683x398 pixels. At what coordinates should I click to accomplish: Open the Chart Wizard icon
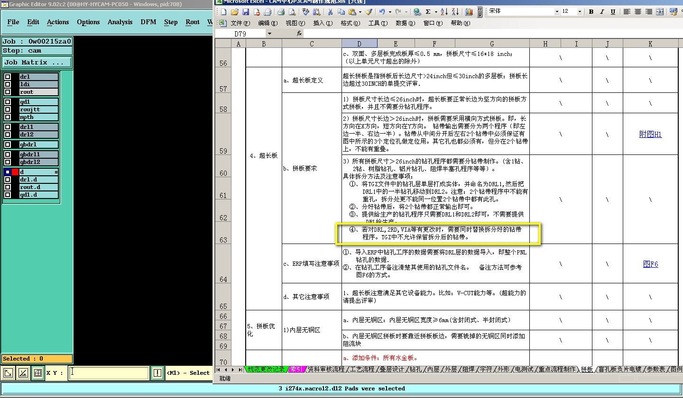click(x=469, y=12)
